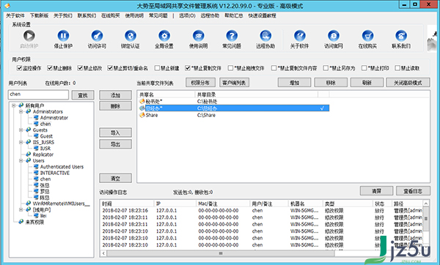Open the 选项(O) menu
This screenshot has width=440, height=265.
point(187,15)
